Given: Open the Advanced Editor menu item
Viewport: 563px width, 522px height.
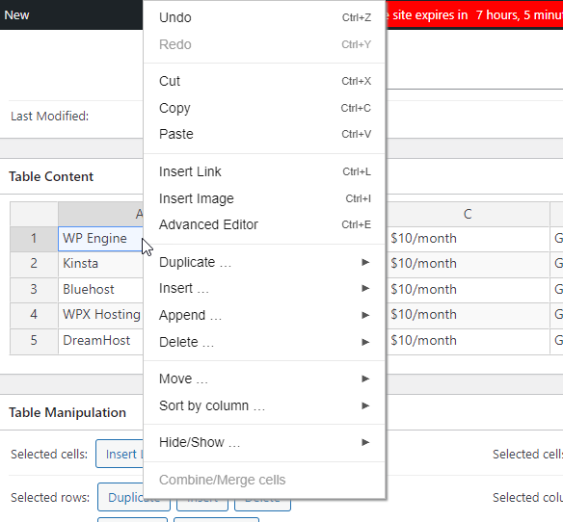Looking at the screenshot, I should click(x=264, y=224).
